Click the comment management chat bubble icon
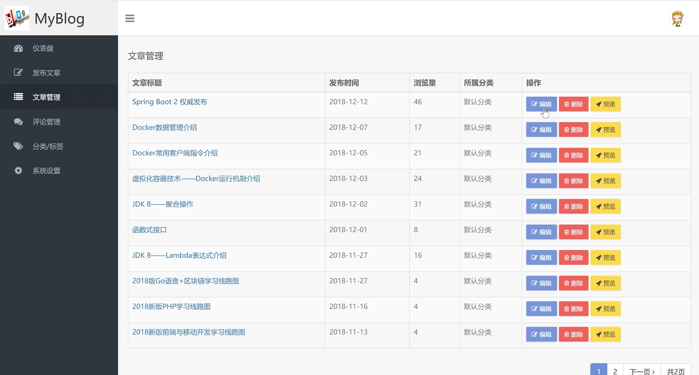This screenshot has width=699, height=375. [x=18, y=122]
